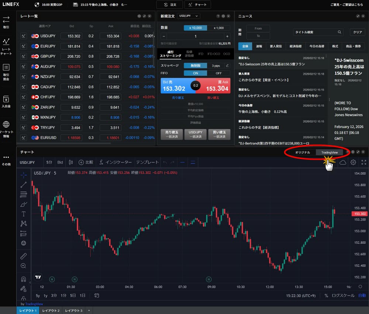Open mini chart icon for GBP/JPY row

pos(24,56)
